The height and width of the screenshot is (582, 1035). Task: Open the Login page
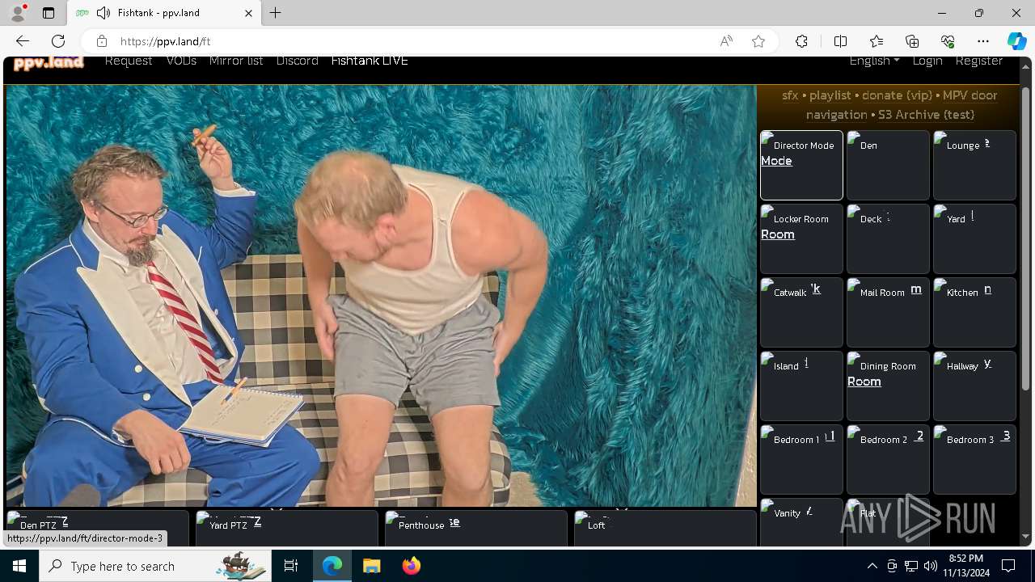point(927,61)
